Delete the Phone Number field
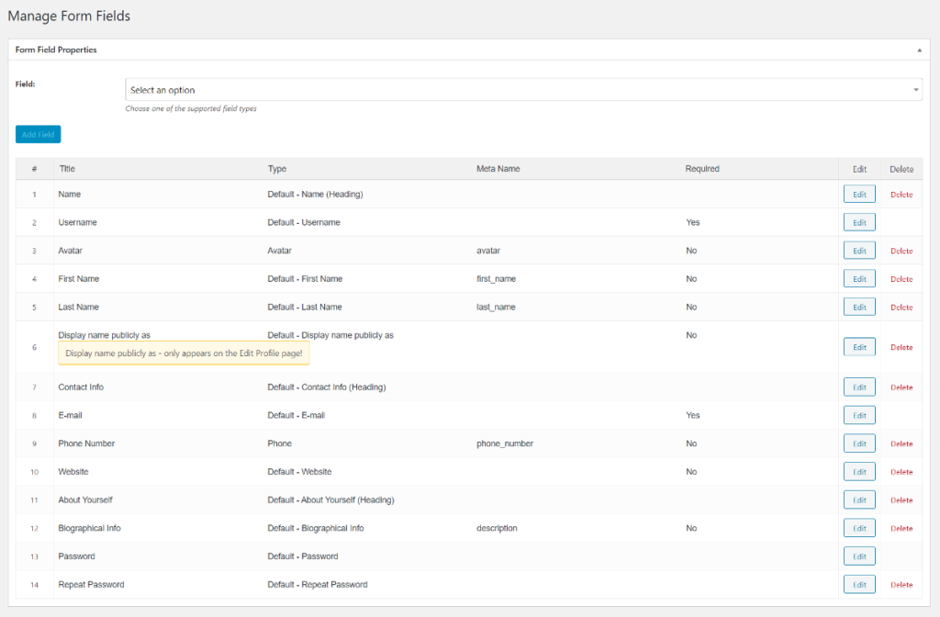The image size is (940, 617). click(901, 443)
